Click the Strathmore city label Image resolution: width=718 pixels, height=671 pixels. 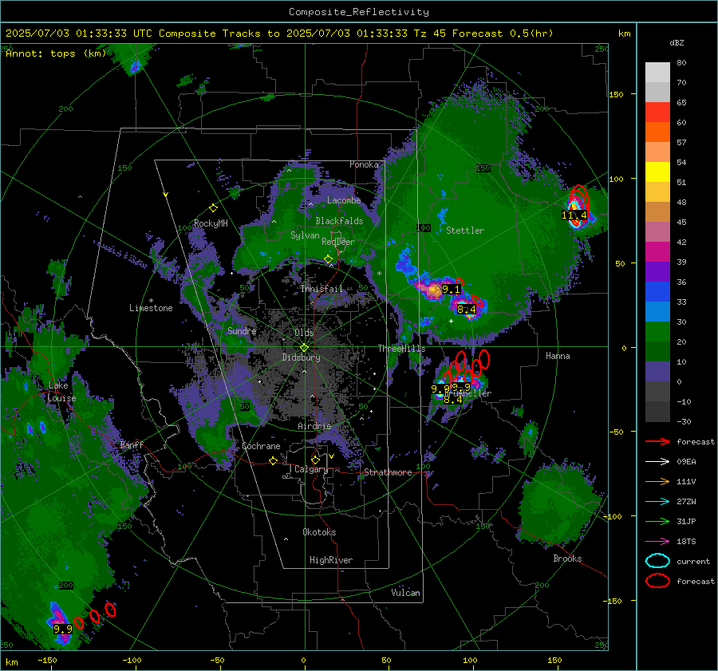point(388,472)
